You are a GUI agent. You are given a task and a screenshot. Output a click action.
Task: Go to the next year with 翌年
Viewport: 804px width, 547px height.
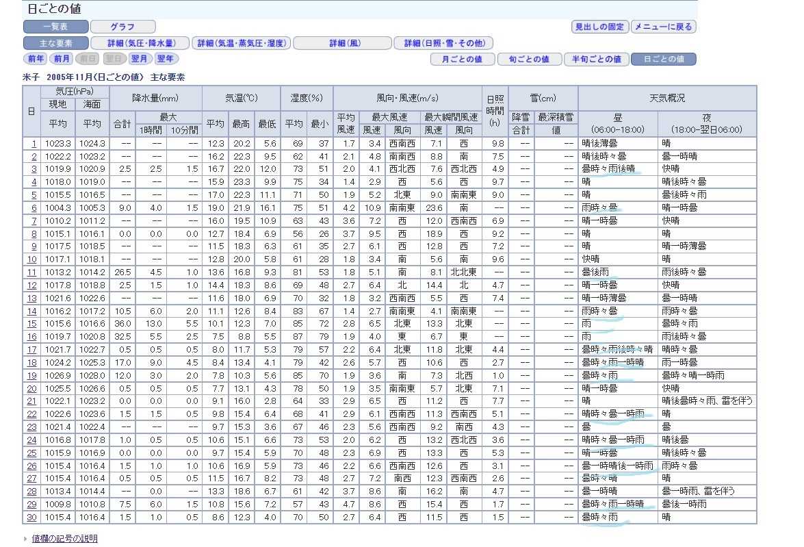[165, 58]
